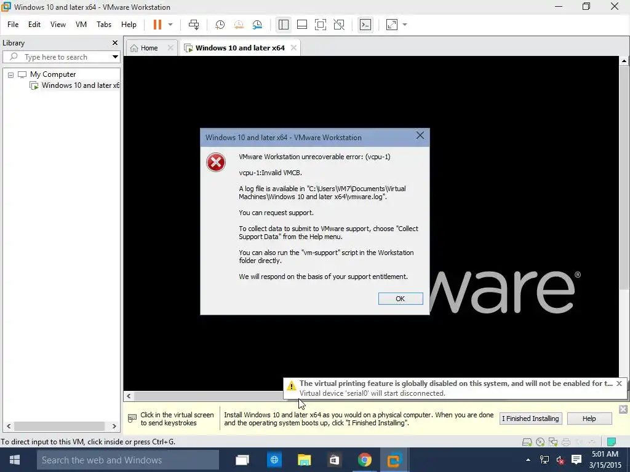Enter full screen mode icon
This screenshot has width=630, height=472.
(x=320, y=25)
